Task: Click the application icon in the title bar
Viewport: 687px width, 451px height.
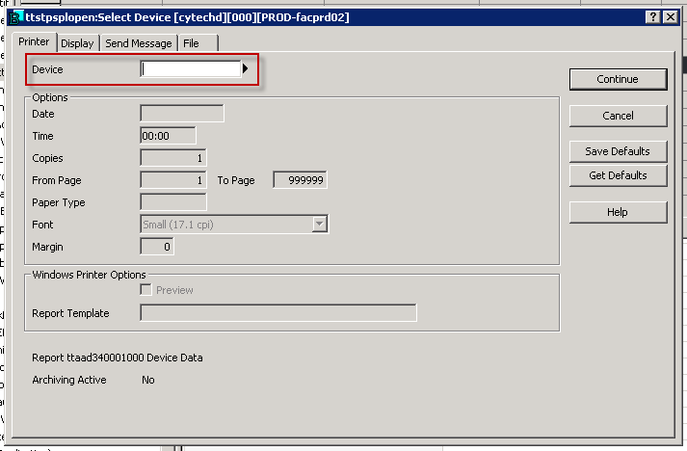Action: [16, 17]
